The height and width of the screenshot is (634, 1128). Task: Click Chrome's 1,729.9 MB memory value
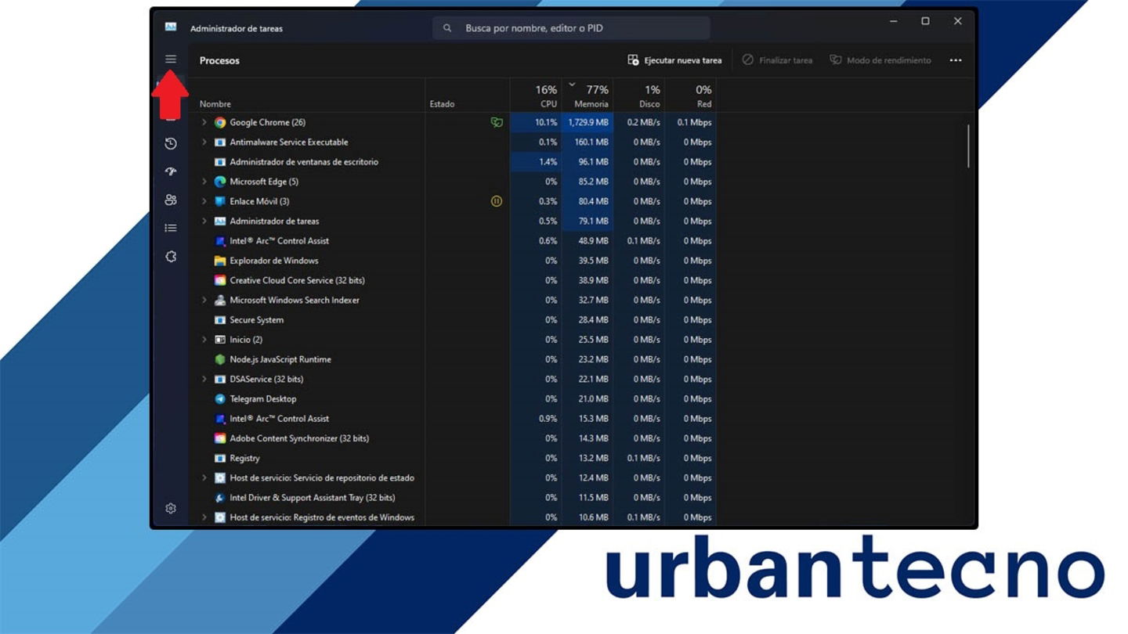pos(588,123)
